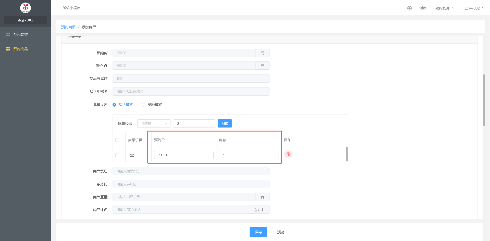Open 预约设置 in the sidebar
The height and width of the screenshot is (241, 490).
21,35
